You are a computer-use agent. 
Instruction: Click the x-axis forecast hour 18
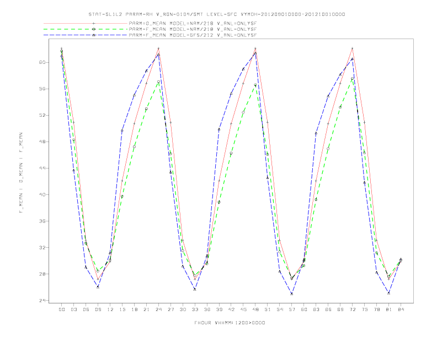click(134, 309)
